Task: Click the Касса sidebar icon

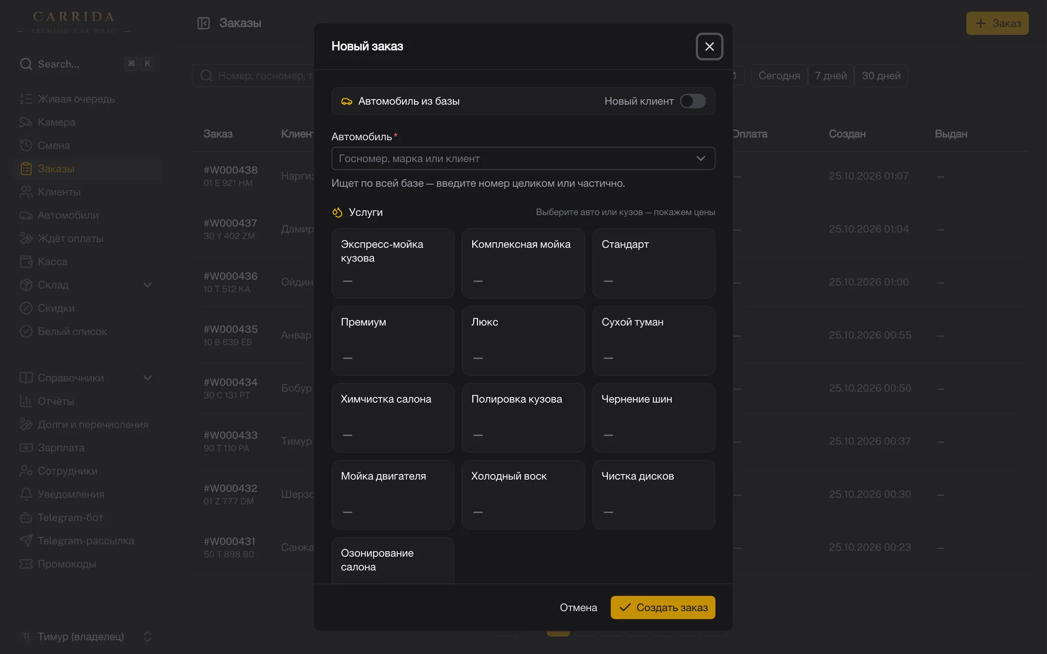Action: coord(26,262)
